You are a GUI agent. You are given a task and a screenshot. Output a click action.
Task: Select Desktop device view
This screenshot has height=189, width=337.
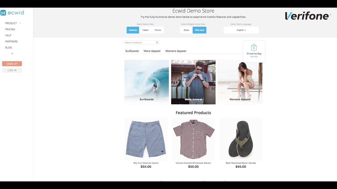click(x=133, y=30)
